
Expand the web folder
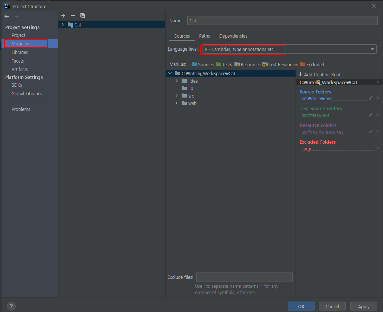[x=176, y=103]
